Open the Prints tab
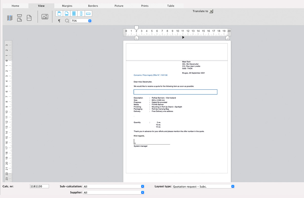 (x=145, y=6)
